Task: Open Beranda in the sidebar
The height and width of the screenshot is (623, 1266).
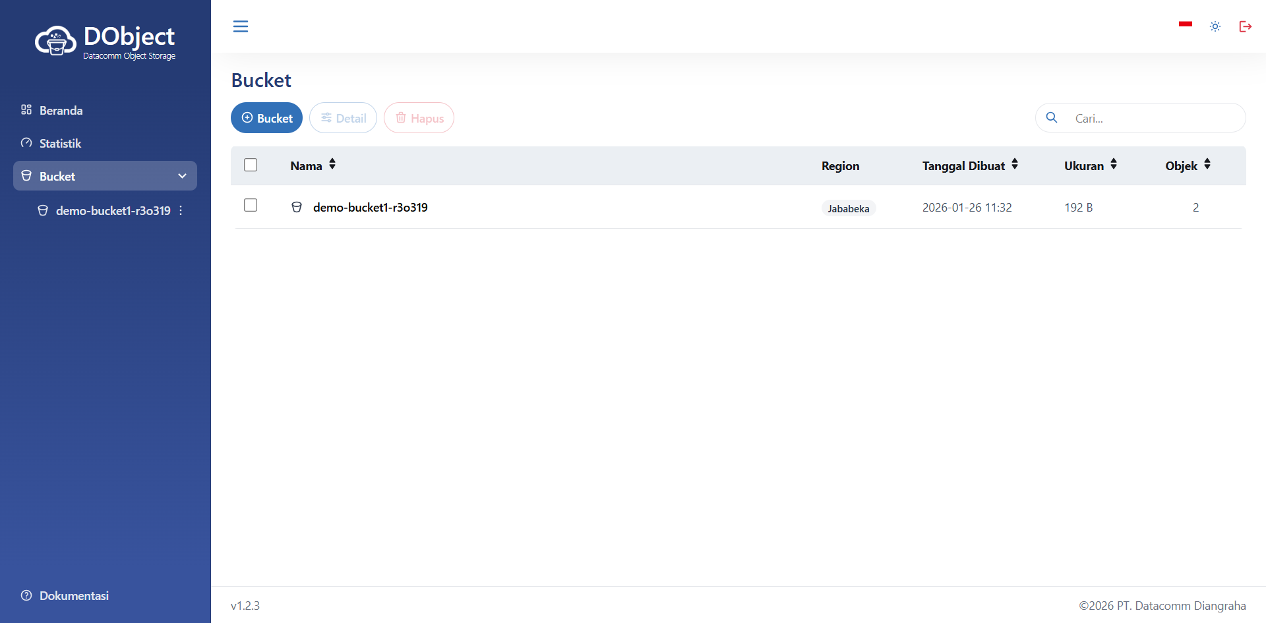Action: pos(61,110)
